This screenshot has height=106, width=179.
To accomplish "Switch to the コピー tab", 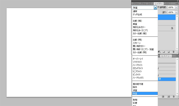I will point(150,4).
